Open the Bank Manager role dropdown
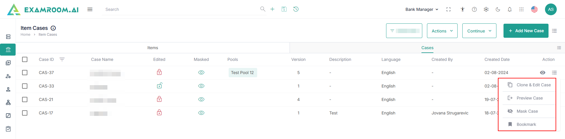 click(422, 9)
